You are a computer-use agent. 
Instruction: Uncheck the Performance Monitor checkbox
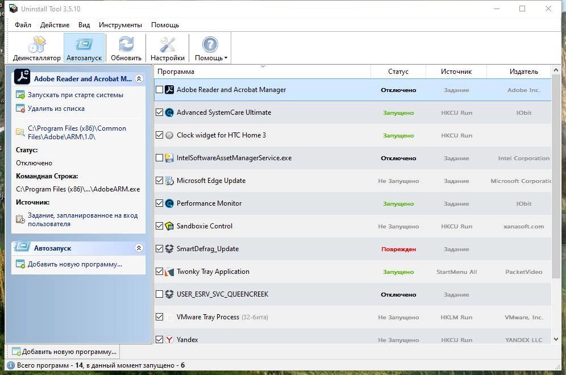[x=159, y=203]
